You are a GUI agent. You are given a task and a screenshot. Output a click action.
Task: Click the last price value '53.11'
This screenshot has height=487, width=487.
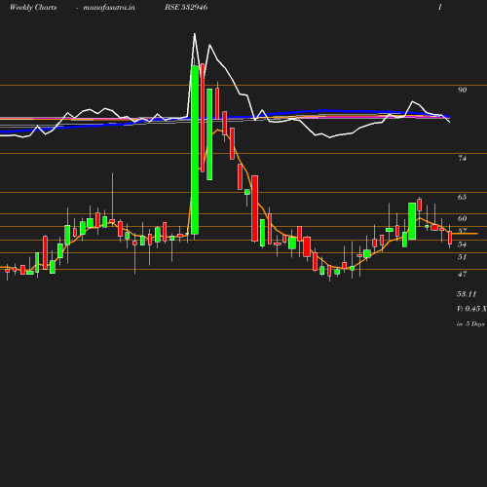[x=467, y=294]
